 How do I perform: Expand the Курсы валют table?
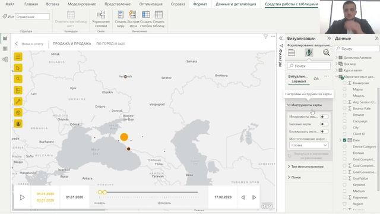pyautogui.click(x=337, y=70)
